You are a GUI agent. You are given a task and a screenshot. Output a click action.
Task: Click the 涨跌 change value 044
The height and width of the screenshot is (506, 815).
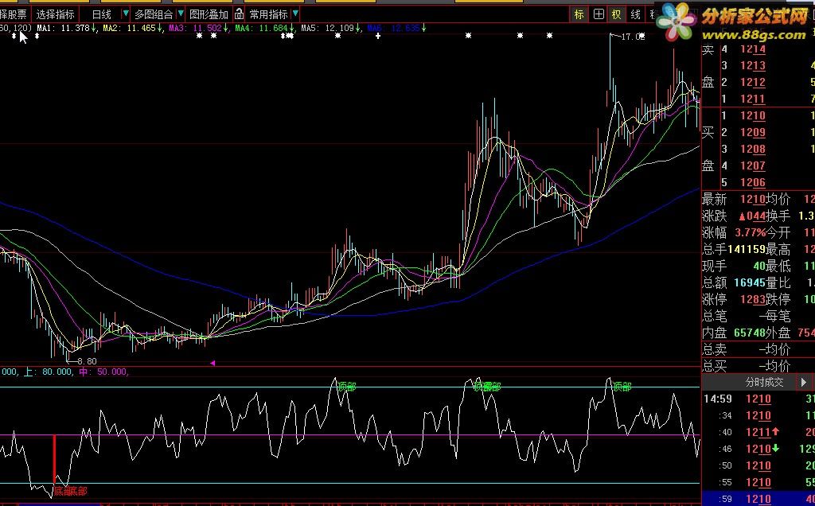(752, 216)
